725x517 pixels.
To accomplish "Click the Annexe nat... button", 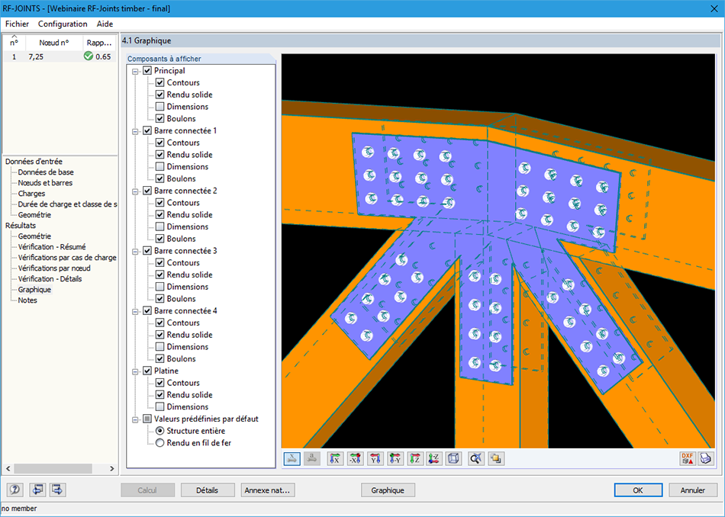I will (267, 490).
